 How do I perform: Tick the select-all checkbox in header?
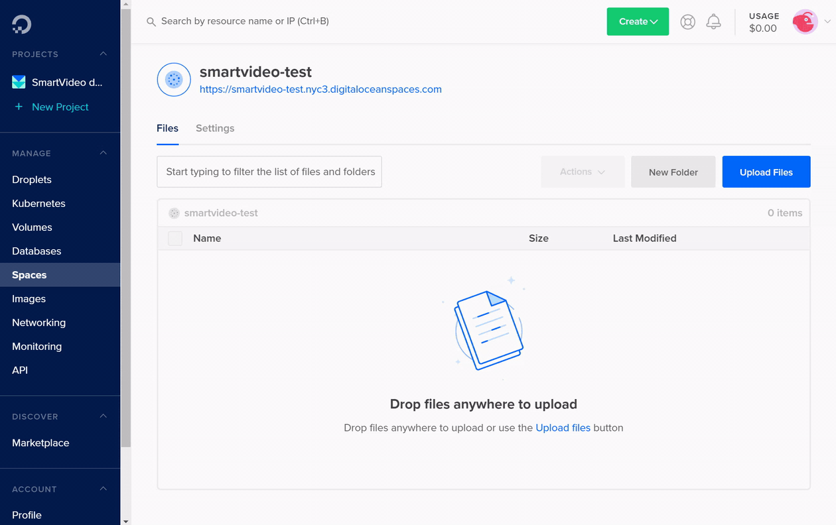[x=175, y=239]
